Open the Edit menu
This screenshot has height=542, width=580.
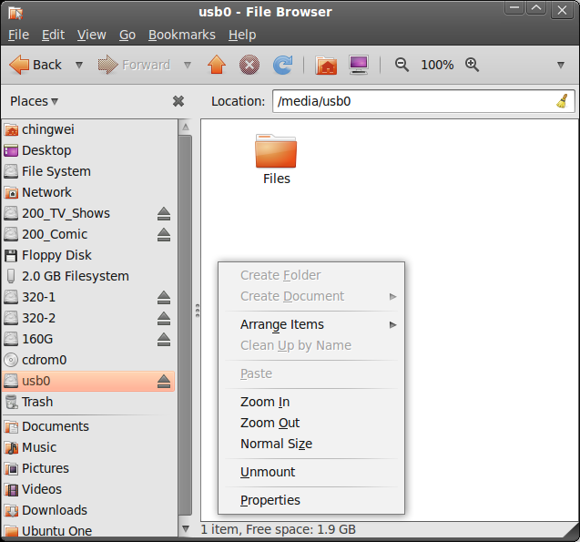(x=53, y=35)
